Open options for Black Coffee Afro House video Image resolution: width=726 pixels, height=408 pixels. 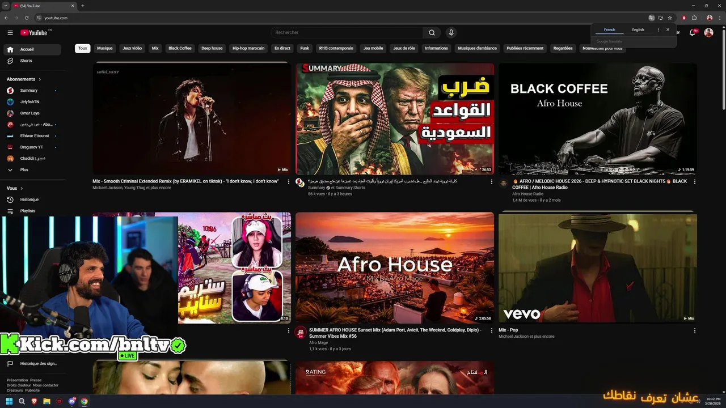pyautogui.click(x=695, y=181)
